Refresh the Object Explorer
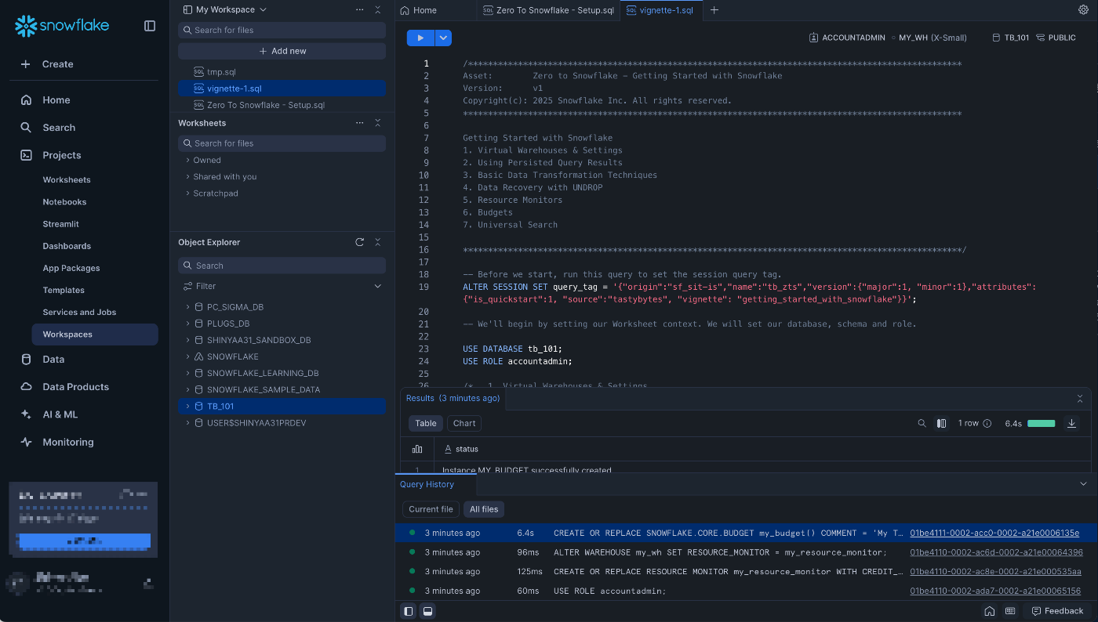This screenshot has width=1098, height=622. 360,242
